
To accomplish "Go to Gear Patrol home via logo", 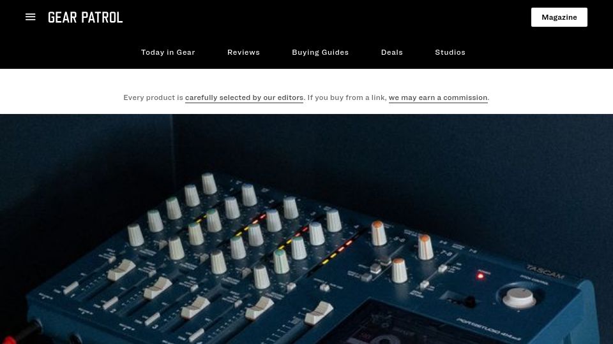I will coord(85,17).
